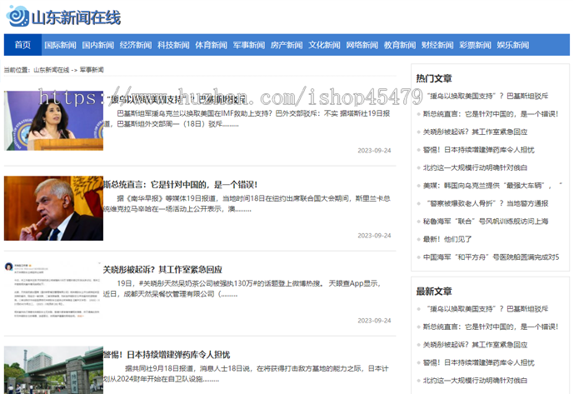Viewport: 574px width, 394px height.
Task: Open “警察被爆致老人骨折” article link
Action: click(487, 203)
